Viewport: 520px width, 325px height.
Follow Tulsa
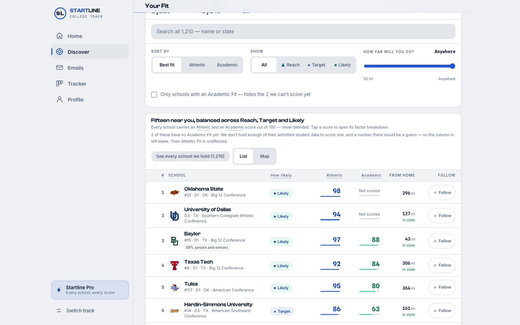[x=442, y=287]
